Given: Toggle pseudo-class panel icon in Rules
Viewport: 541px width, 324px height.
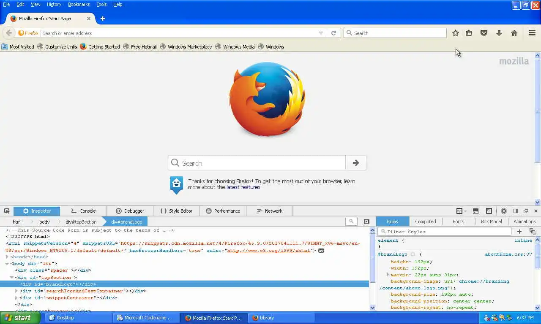Looking at the screenshot, I should [x=533, y=232].
